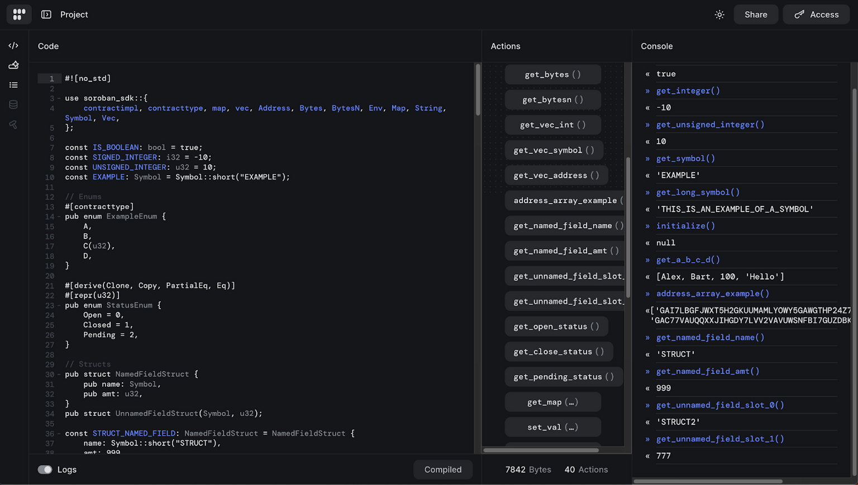Toggle the Logs switch
The width and height of the screenshot is (858, 485).
45,469
